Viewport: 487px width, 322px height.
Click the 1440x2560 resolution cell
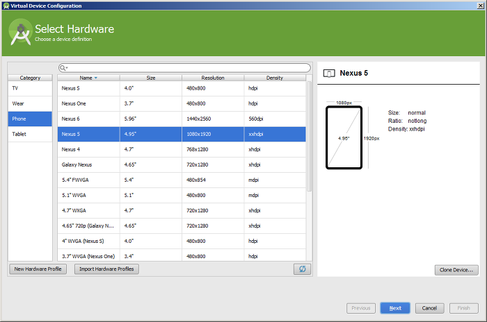point(213,119)
